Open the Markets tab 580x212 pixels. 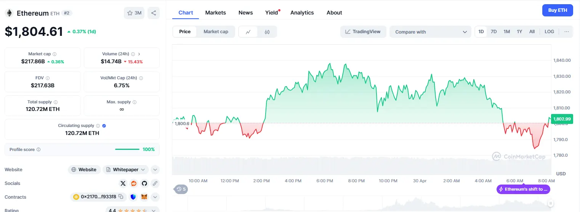(x=215, y=13)
